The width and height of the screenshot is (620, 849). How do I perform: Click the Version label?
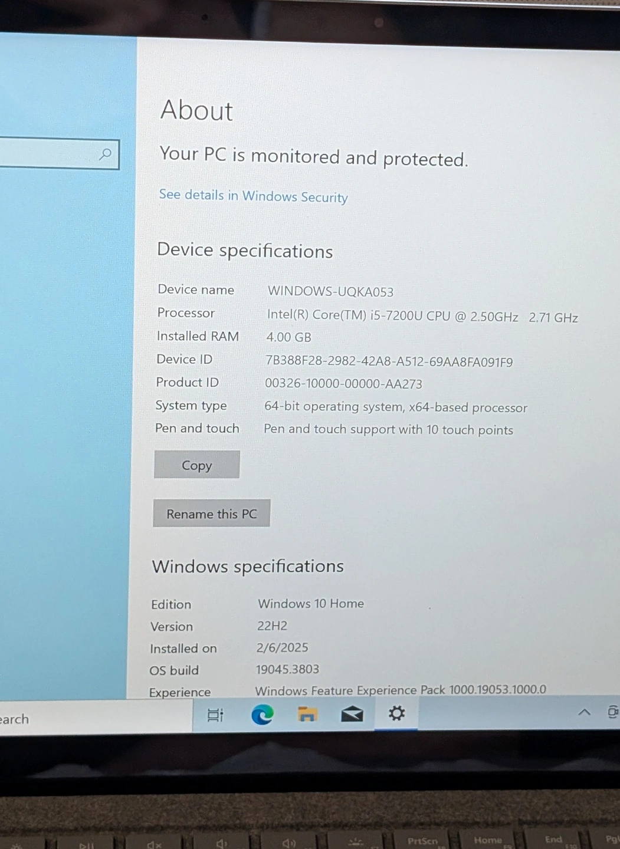click(172, 626)
